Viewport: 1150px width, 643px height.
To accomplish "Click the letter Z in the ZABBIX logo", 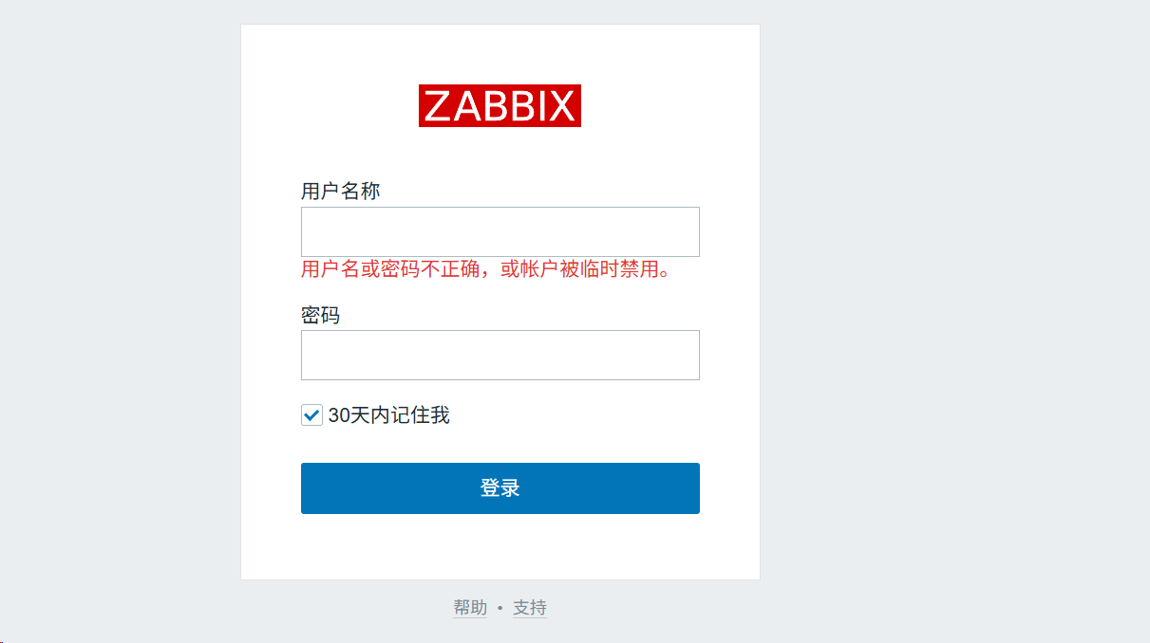I will (x=437, y=106).
